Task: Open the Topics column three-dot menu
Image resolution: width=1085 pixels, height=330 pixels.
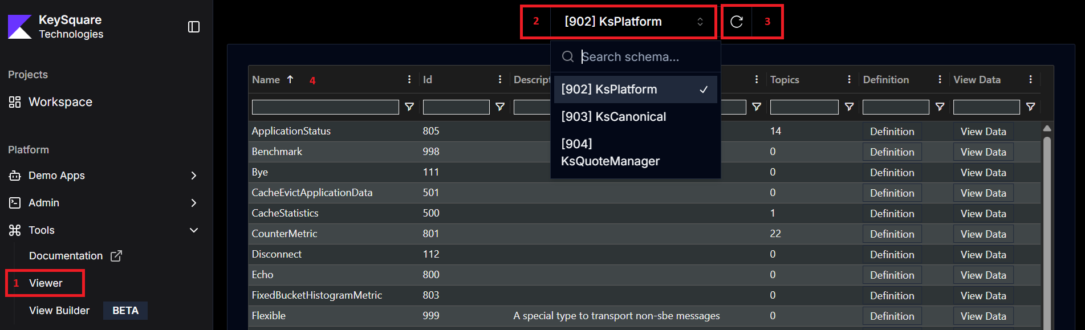Action: [x=849, y=80]
